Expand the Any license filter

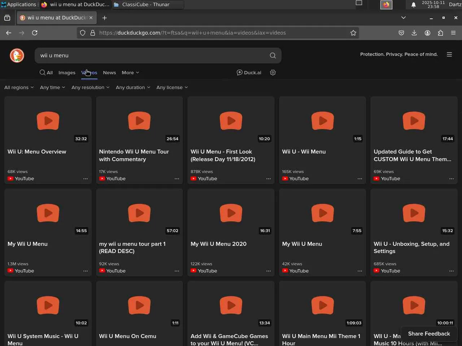172,87
